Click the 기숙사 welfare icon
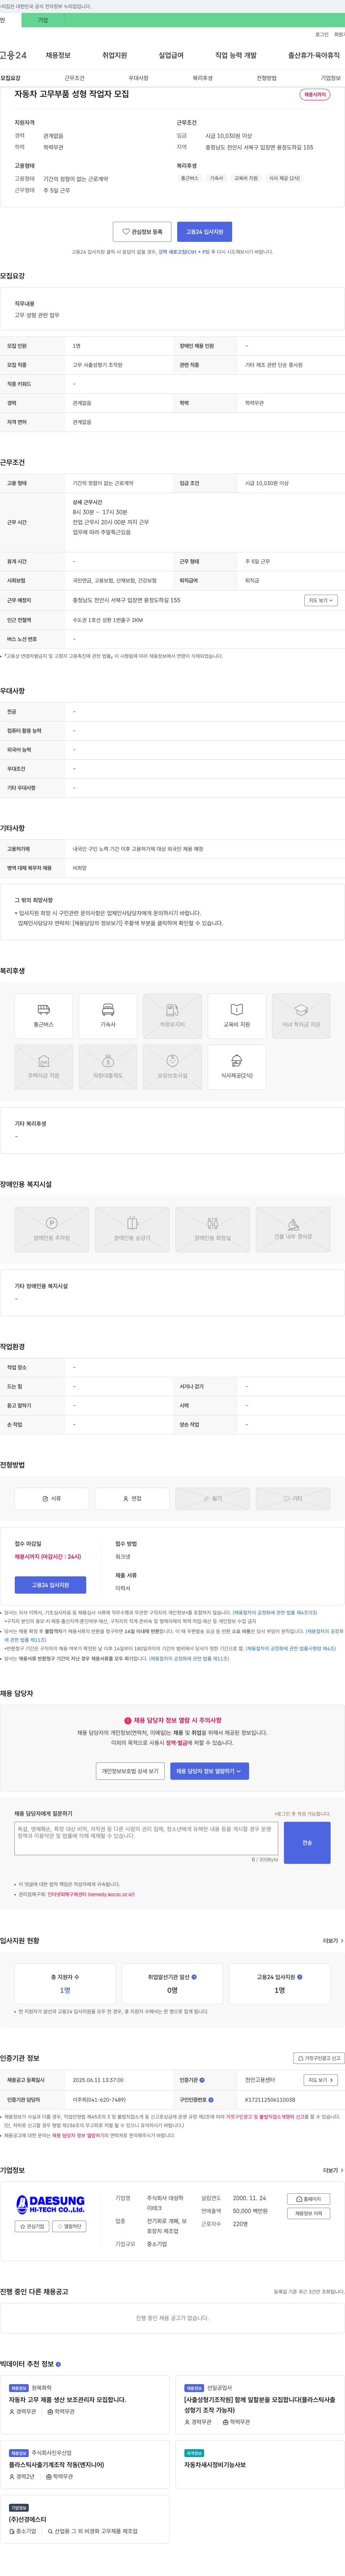Screen dimensions: 345x2576 [x=108, y=1016]
